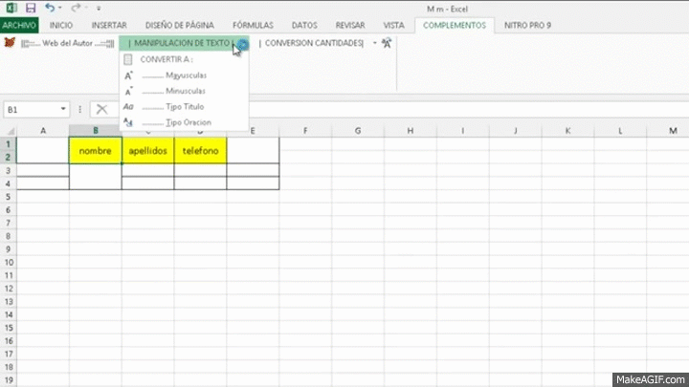Open the DATOS ribbon tab
Screen dimensions: 689x387
(304, 26)
